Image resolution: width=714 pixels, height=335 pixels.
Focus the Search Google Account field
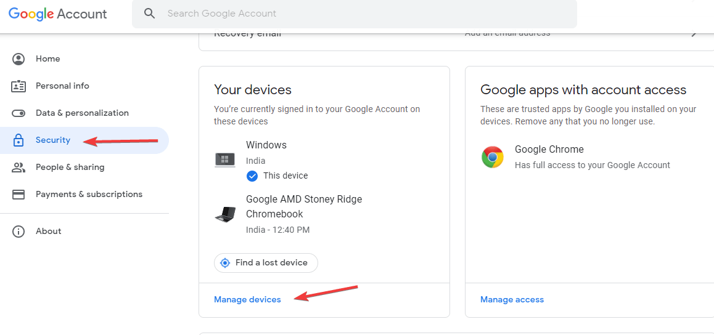click(355, 14)
